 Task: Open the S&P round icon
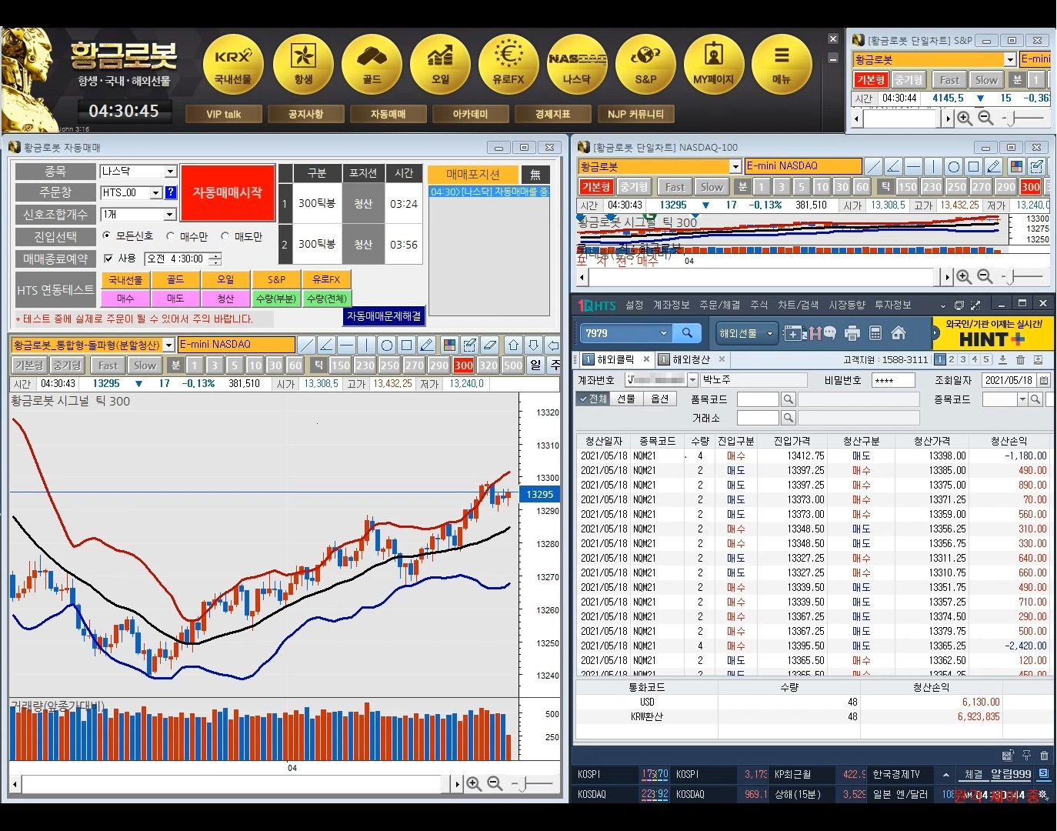point(645,65)
